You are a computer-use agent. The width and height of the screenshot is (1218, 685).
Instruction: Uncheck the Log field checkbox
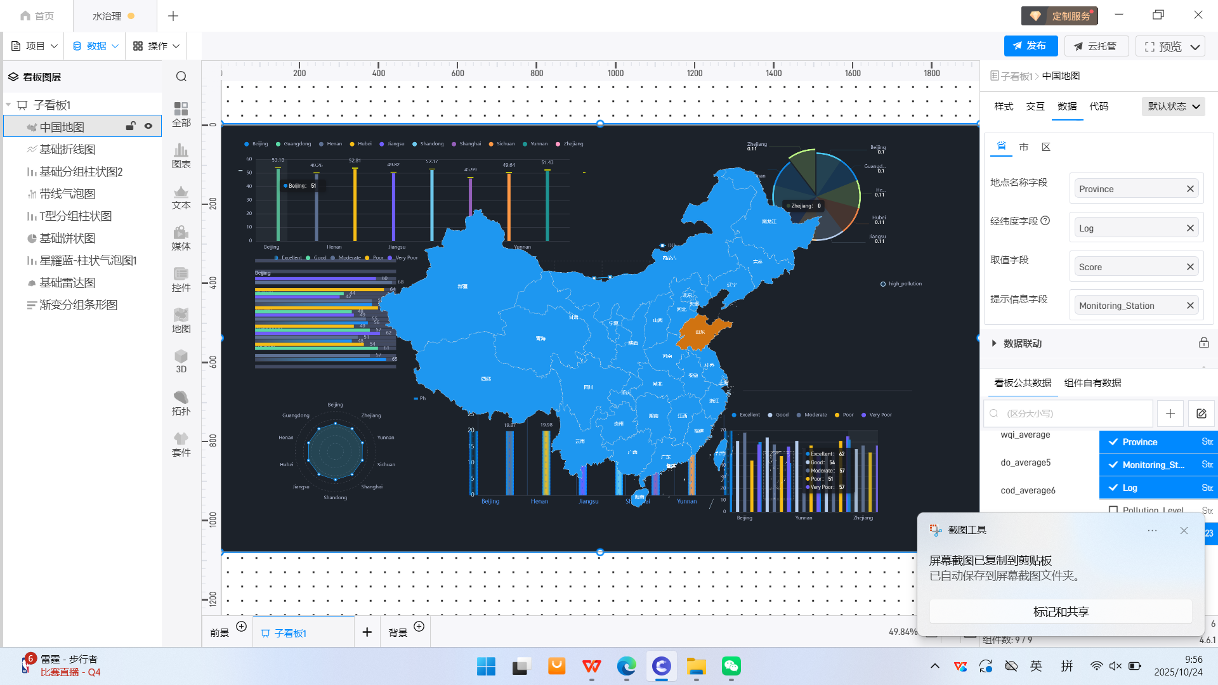(1113, 488)
